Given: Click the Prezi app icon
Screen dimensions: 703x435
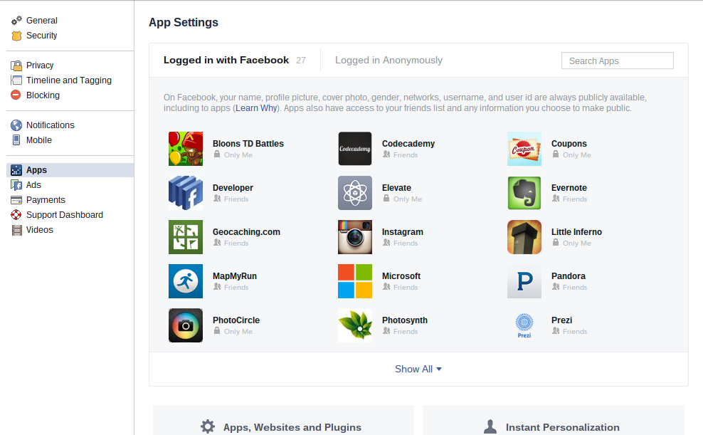Looking at the screenshot, I should tap(524, 325).
